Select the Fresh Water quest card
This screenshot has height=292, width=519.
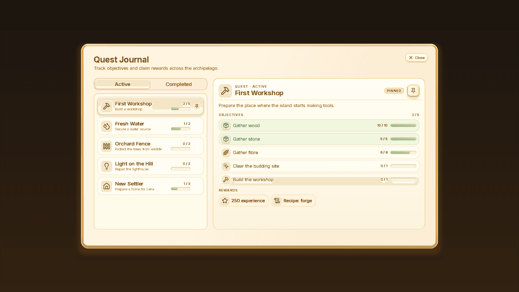(x=151, y=126)
